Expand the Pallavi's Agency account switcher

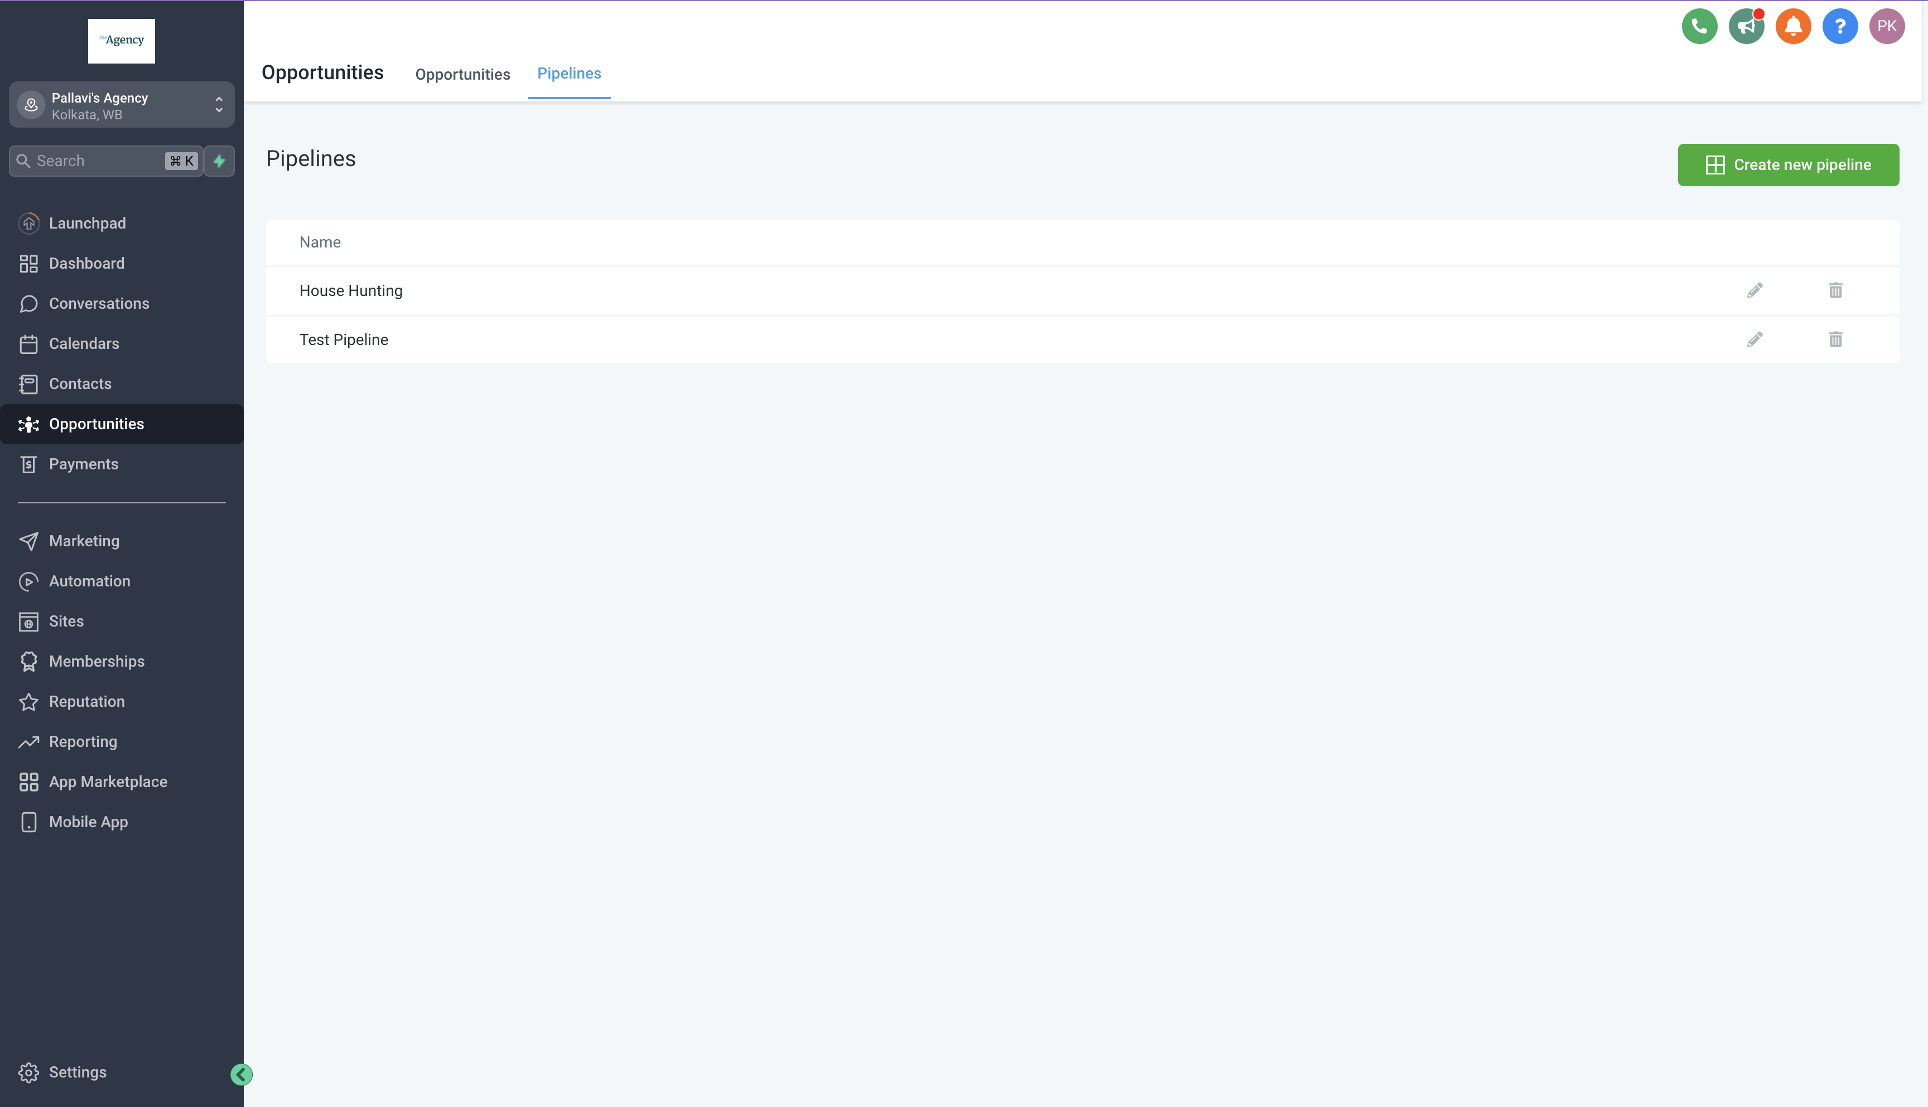tap(122, 106)
